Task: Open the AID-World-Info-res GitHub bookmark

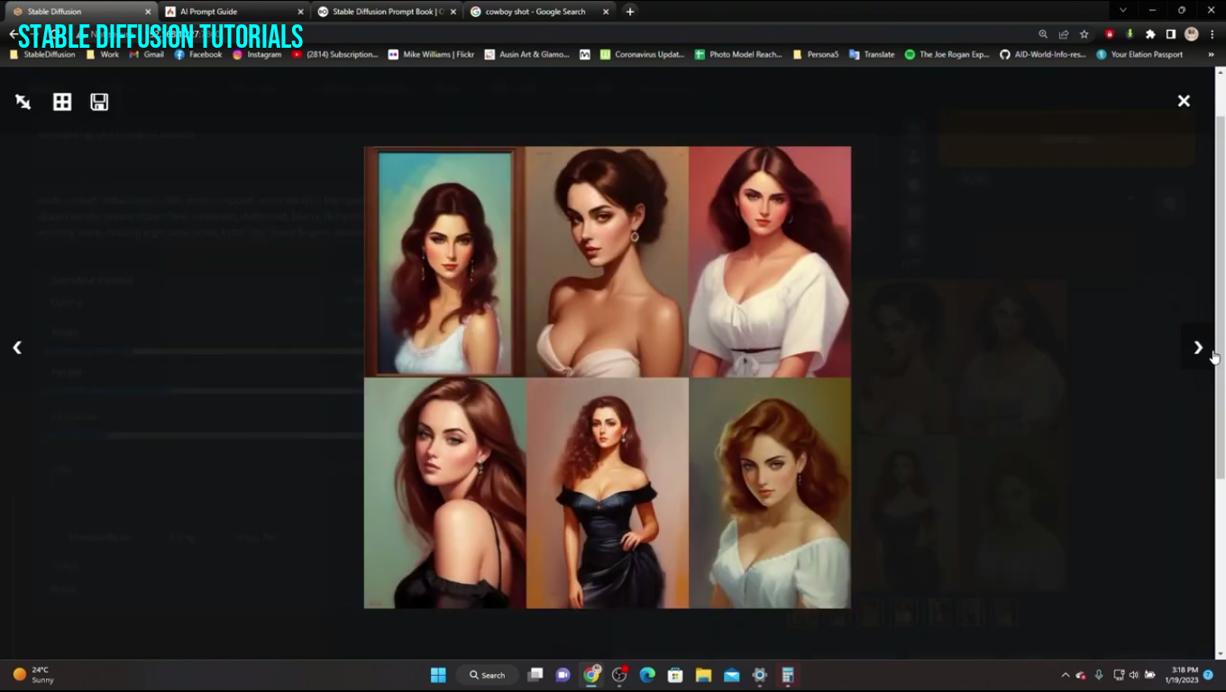Action: click(x=1043, y=54)
